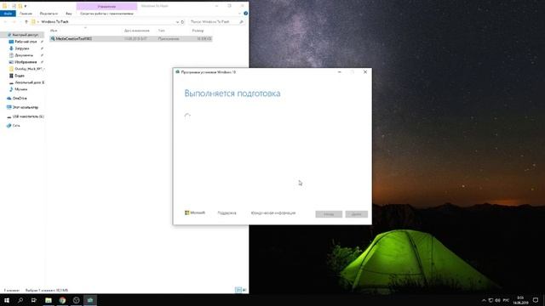Screen dimensions: 545x306
Task: Click New Folder icon in quick access toolbar
Action: click(x=20, y=6)
